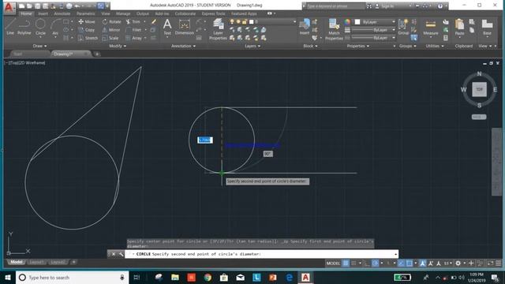Click the Measure tool
The width and height of the screenshot is (505, 284).
tap(431, 28)
